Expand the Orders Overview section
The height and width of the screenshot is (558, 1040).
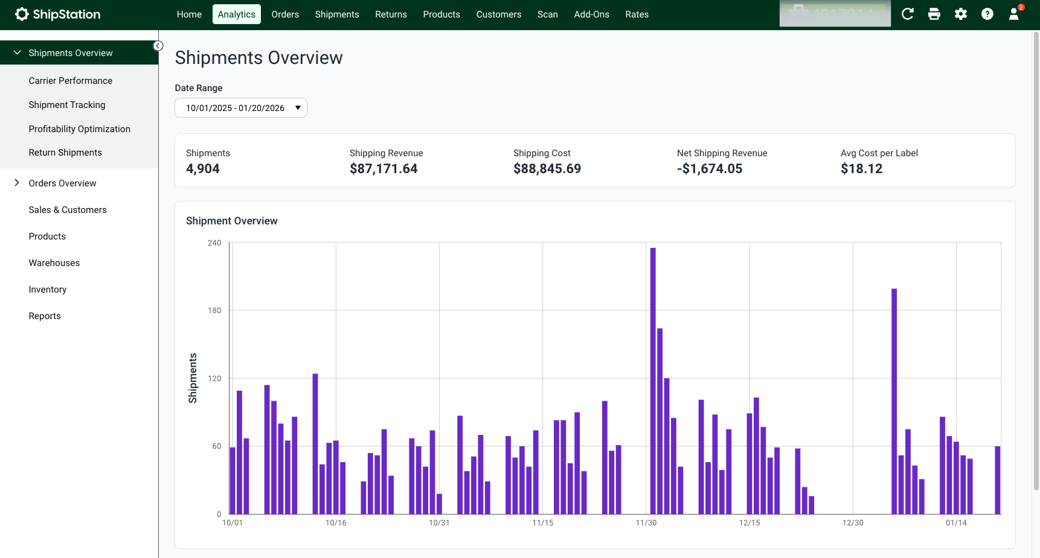click(79, 183)
